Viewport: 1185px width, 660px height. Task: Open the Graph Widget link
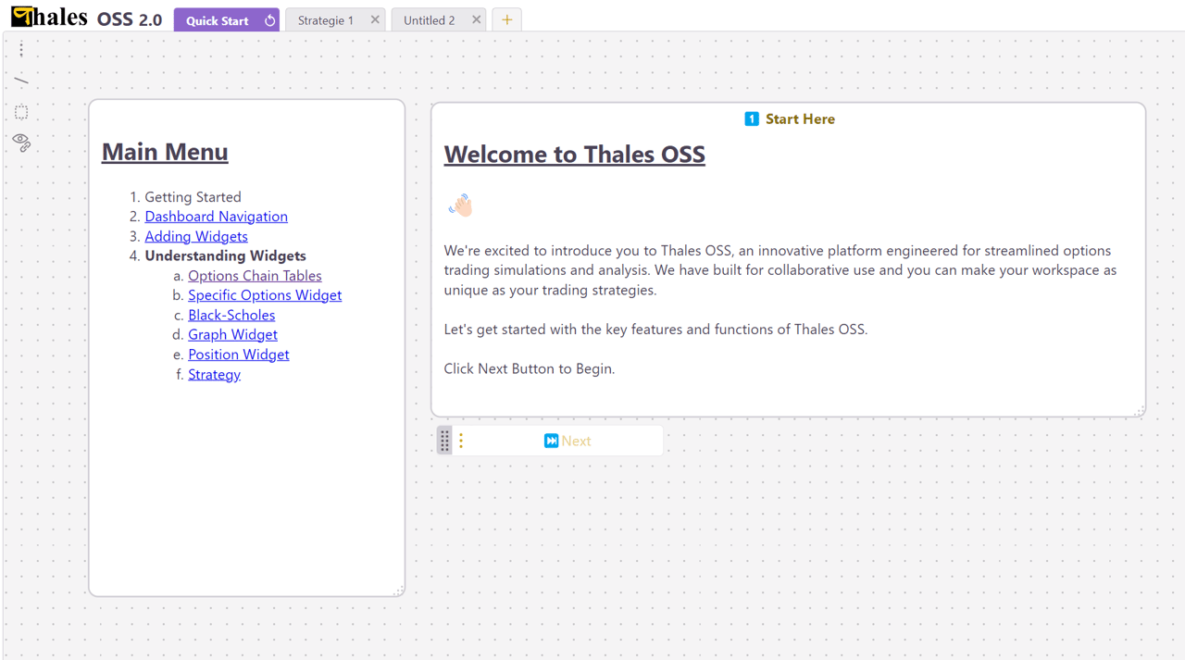tap(232, 334)
